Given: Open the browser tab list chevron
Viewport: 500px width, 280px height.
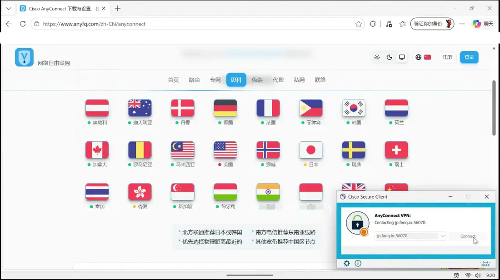Looking at the screenshot, I should tap(9, 9).
